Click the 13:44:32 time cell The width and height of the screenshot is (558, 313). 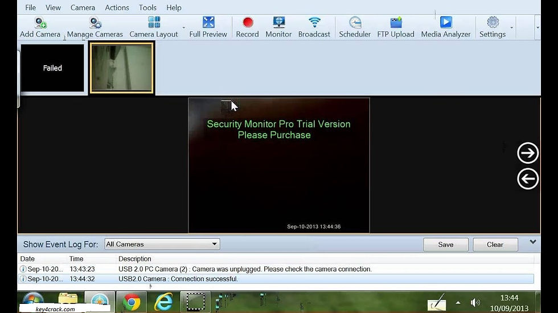click(x=82, y=279)
